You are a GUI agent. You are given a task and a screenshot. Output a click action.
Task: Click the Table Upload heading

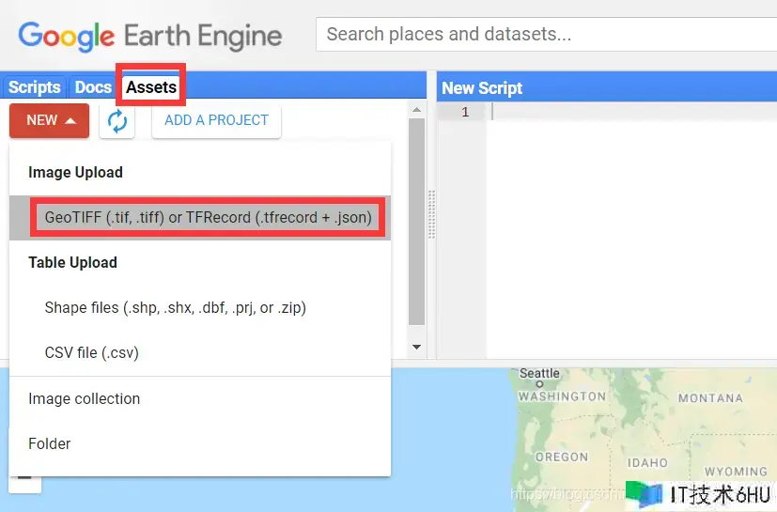[x=73, y=263]
